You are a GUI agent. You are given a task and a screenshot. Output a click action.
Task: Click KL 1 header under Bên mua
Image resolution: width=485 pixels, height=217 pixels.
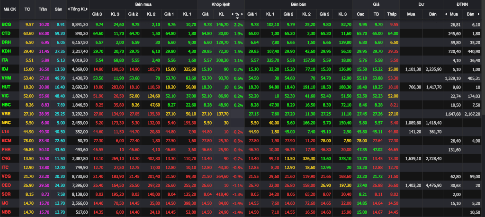tap(187, 14)
